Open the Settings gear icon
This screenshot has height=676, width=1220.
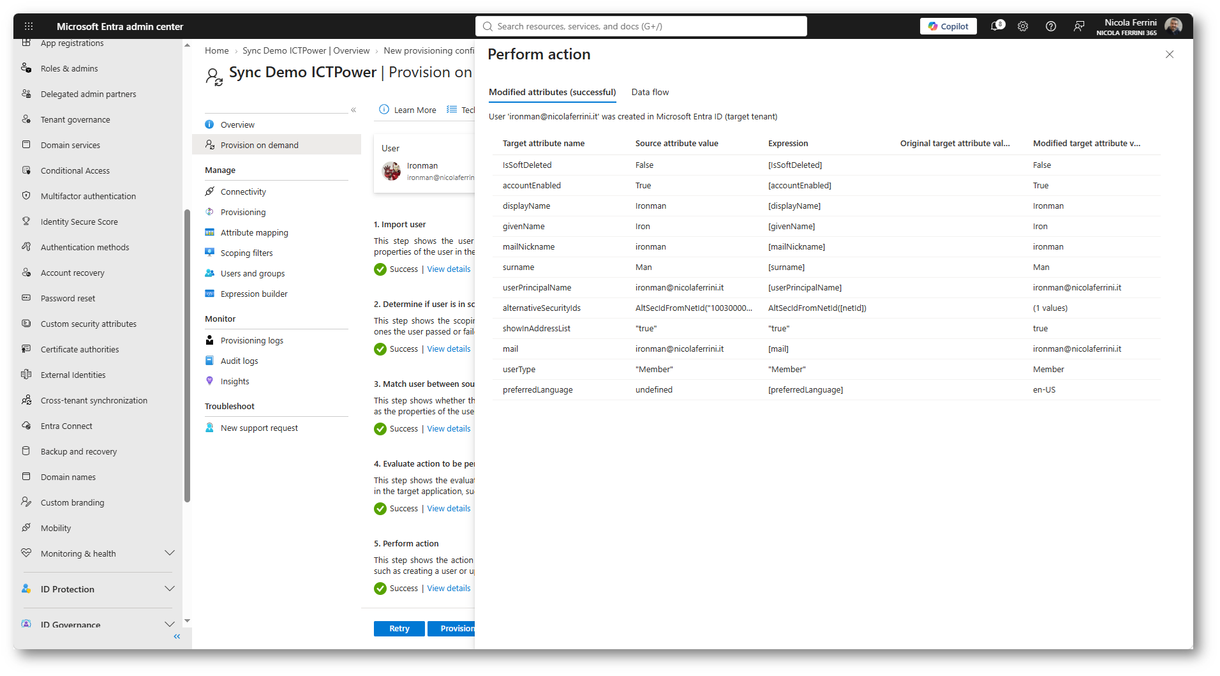1023,26
